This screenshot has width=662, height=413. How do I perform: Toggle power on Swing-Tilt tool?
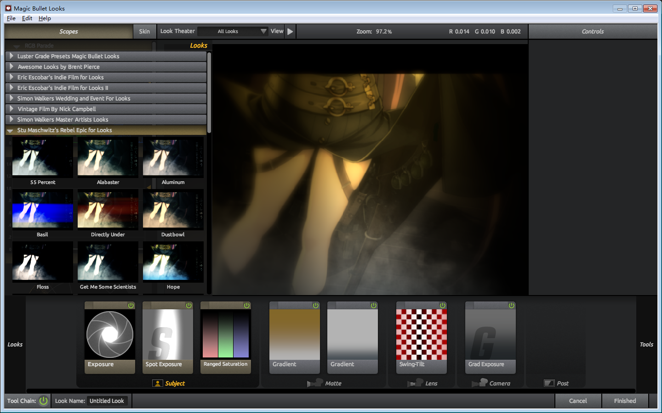click(443, 305)
